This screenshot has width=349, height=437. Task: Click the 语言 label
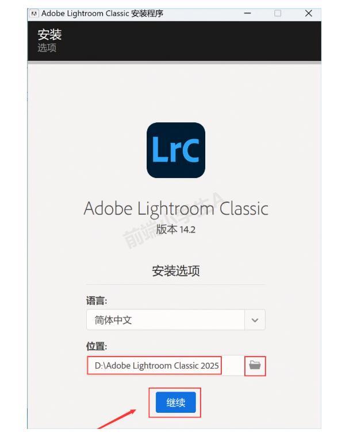click(x=97, y=301)
